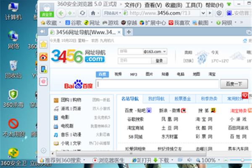Image resolution: width=252 pixels, height=168 pixels.
Task: Open the 扩展中心 bookmark
Action: pyautogui.click(x=153, y=23)
